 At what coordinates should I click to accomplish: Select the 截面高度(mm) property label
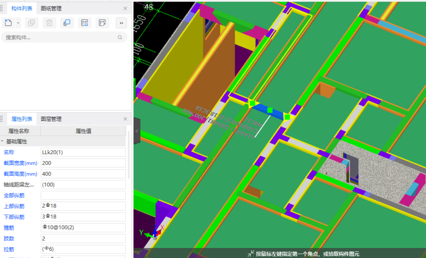pyautogui.click(x=20, y=174)
